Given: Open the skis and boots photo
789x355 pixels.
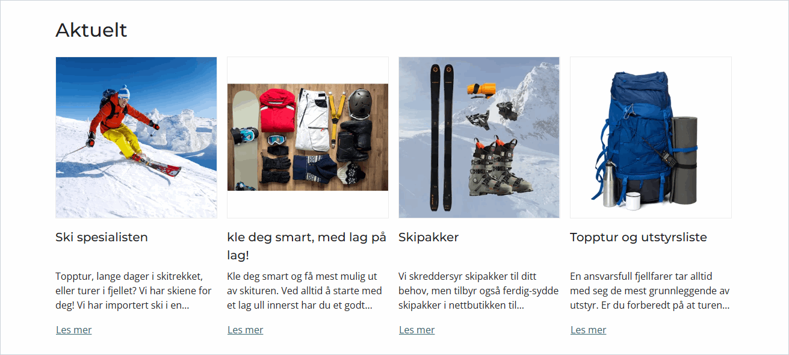Looking at the screenshot, I should point(479,137).
